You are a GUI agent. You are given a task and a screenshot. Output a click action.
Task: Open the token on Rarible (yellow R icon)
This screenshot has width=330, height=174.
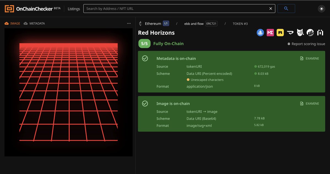280,33
